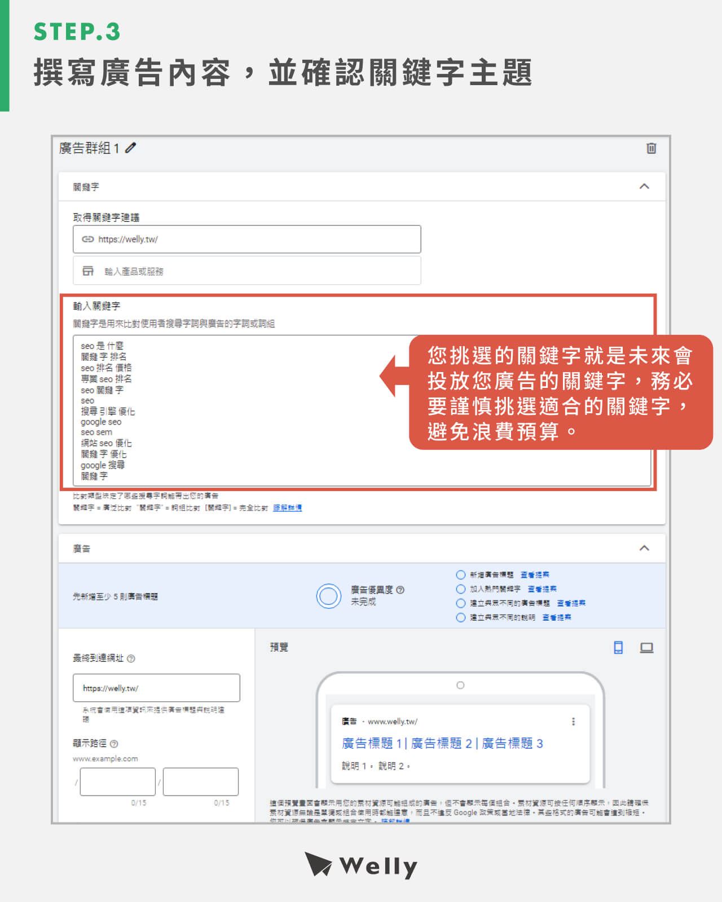This screenshot has width=722, height=902.
Task: Click the storefront icon in the product field
Action: coord(88,271)
